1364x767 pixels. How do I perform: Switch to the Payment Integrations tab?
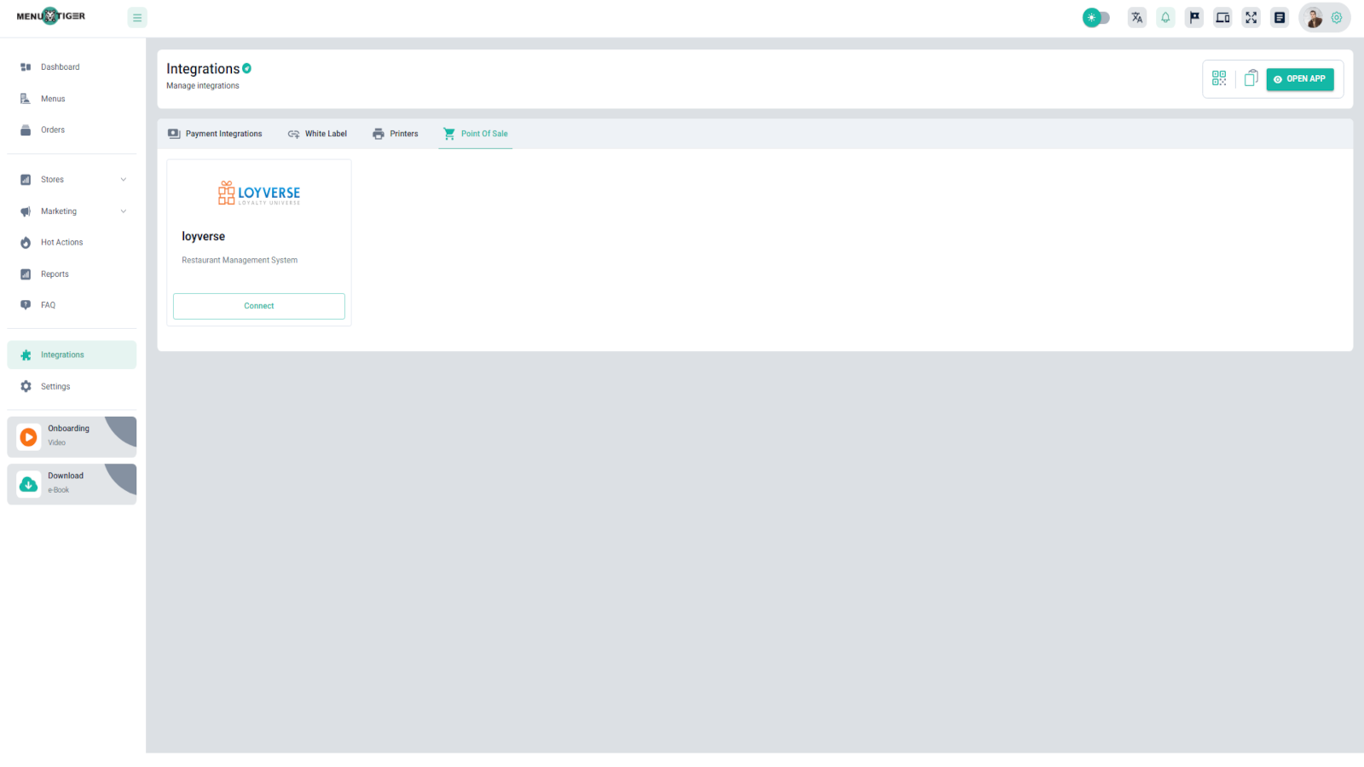point(224,133)
